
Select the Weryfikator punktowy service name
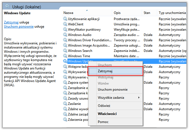84,30
